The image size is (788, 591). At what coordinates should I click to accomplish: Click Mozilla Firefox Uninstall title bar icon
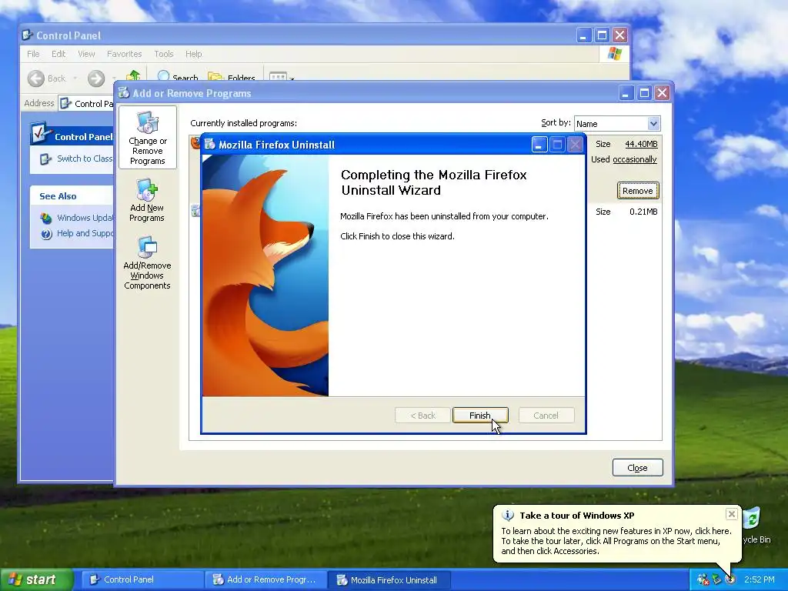pyautogui.click(x=210, y=145)
